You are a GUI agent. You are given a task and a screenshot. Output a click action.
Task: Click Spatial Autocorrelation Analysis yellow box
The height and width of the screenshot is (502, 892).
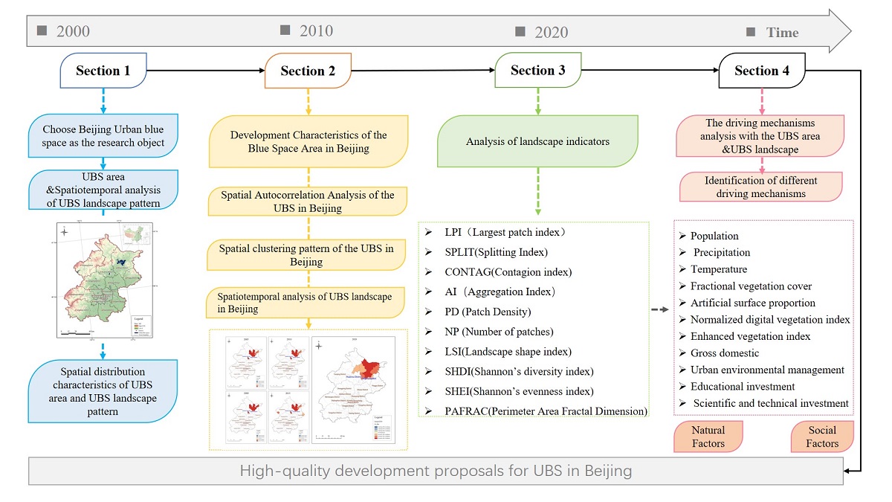tap(308, 202)
